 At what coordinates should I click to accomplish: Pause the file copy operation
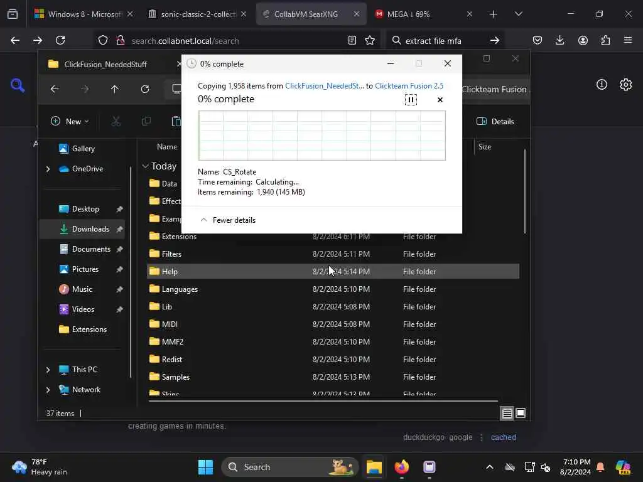(411, 100)
